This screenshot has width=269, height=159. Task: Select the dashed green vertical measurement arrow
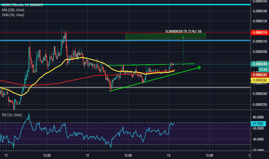(x=183, y=51)
